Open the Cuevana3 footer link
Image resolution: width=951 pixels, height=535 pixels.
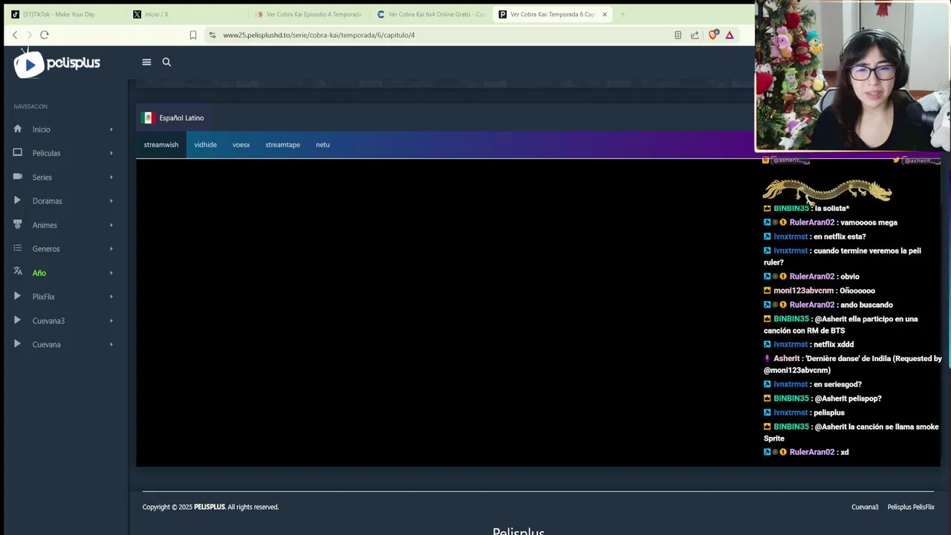865,507
